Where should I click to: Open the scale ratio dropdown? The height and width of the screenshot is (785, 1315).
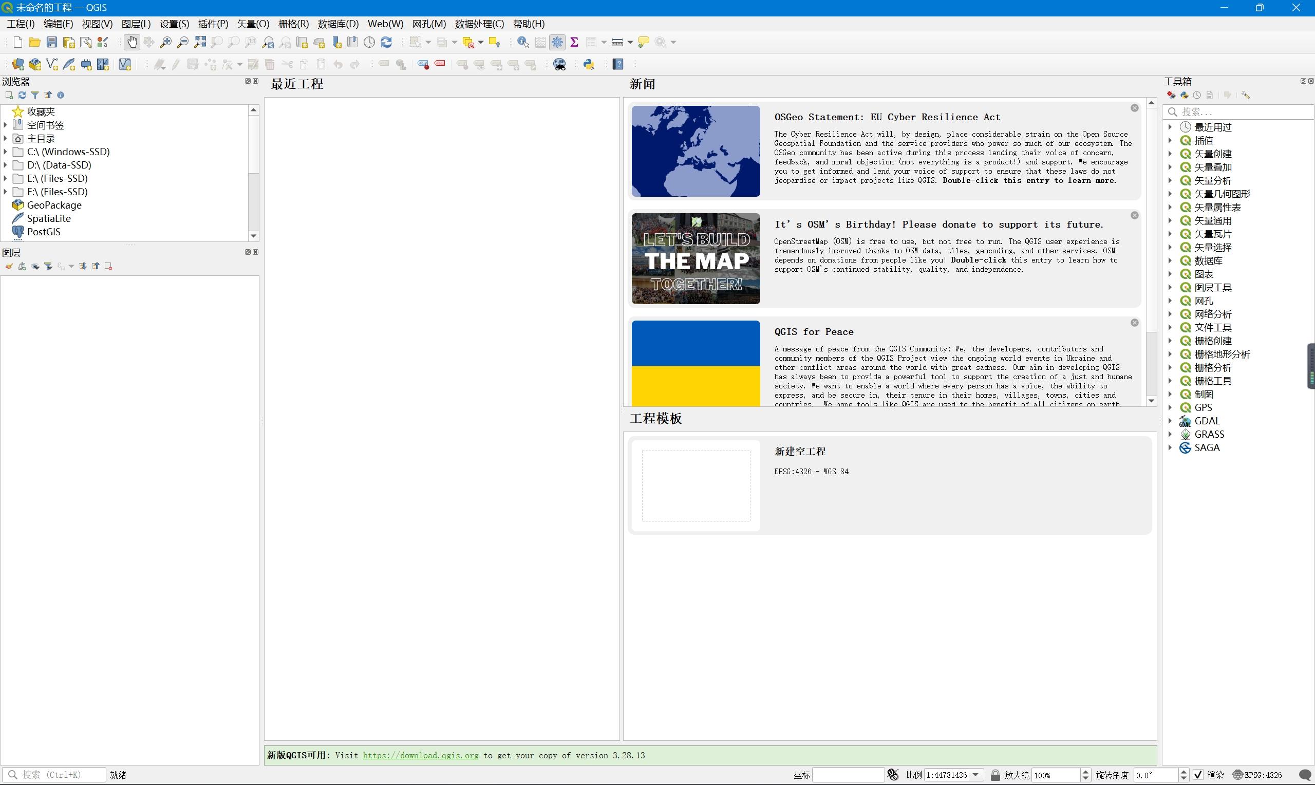tap(975, 775)
